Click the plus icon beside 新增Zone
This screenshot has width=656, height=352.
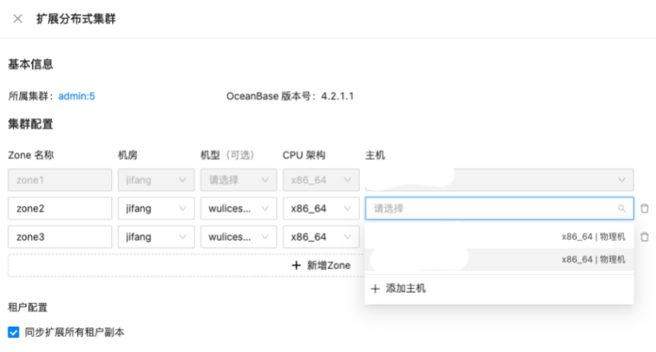pyautogui.click(x=296, y=265)
